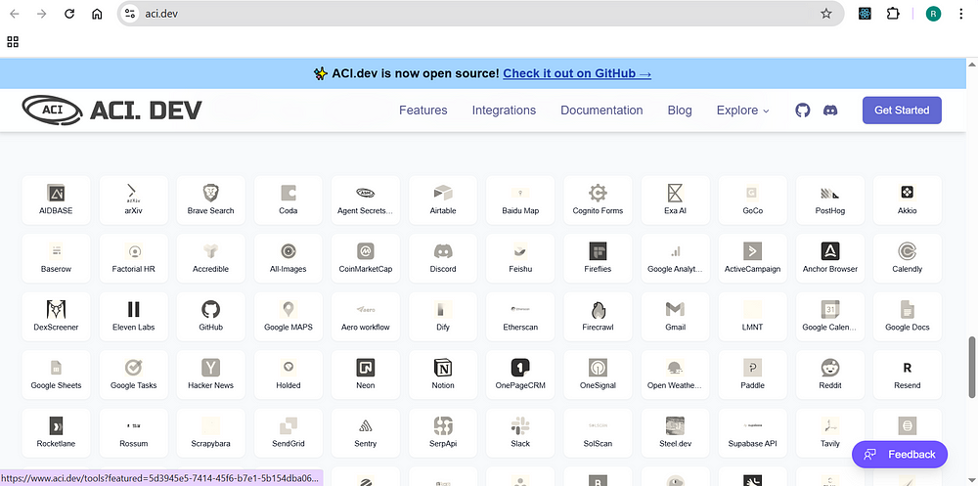
Task: Select the Eleven Labs integration
Action: 133,316
